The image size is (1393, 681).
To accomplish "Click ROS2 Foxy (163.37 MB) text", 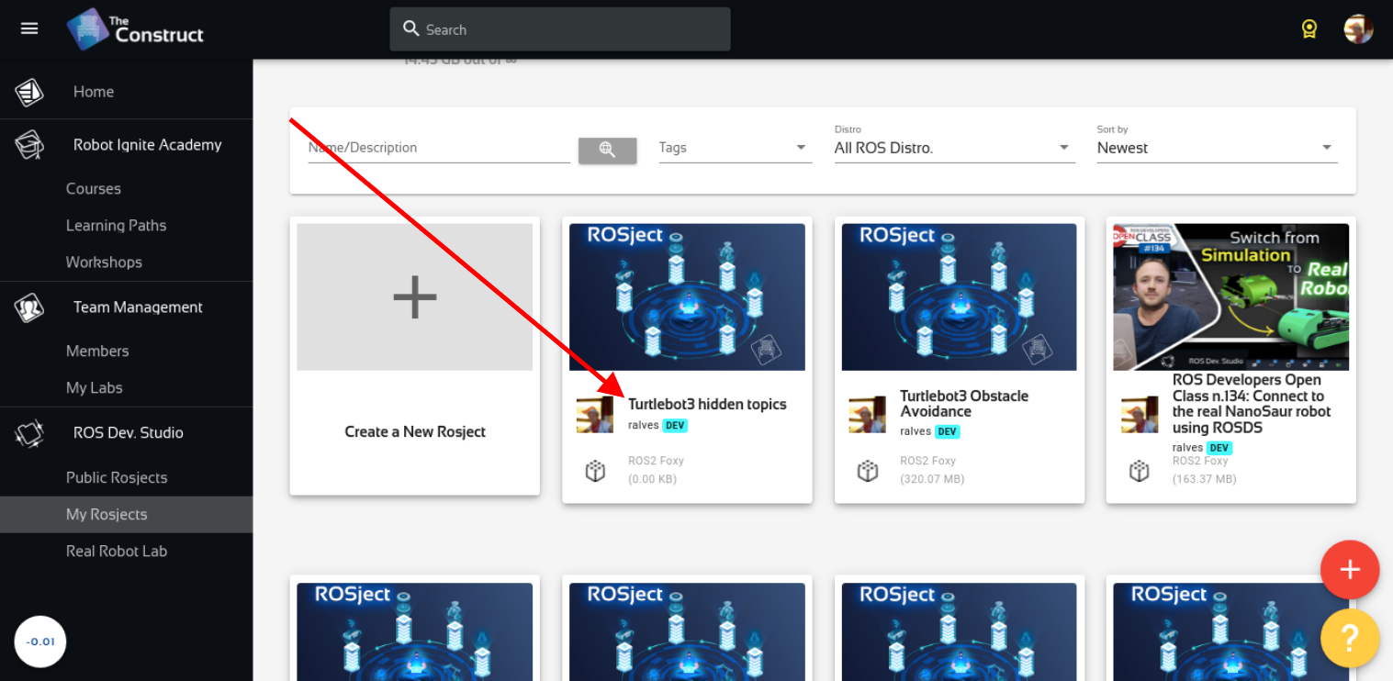I will [1204, 470].
